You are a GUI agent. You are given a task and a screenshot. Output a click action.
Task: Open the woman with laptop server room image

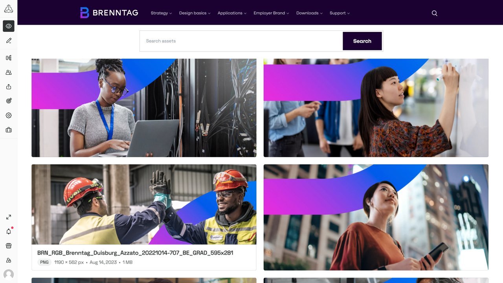(x=144, y=108)
